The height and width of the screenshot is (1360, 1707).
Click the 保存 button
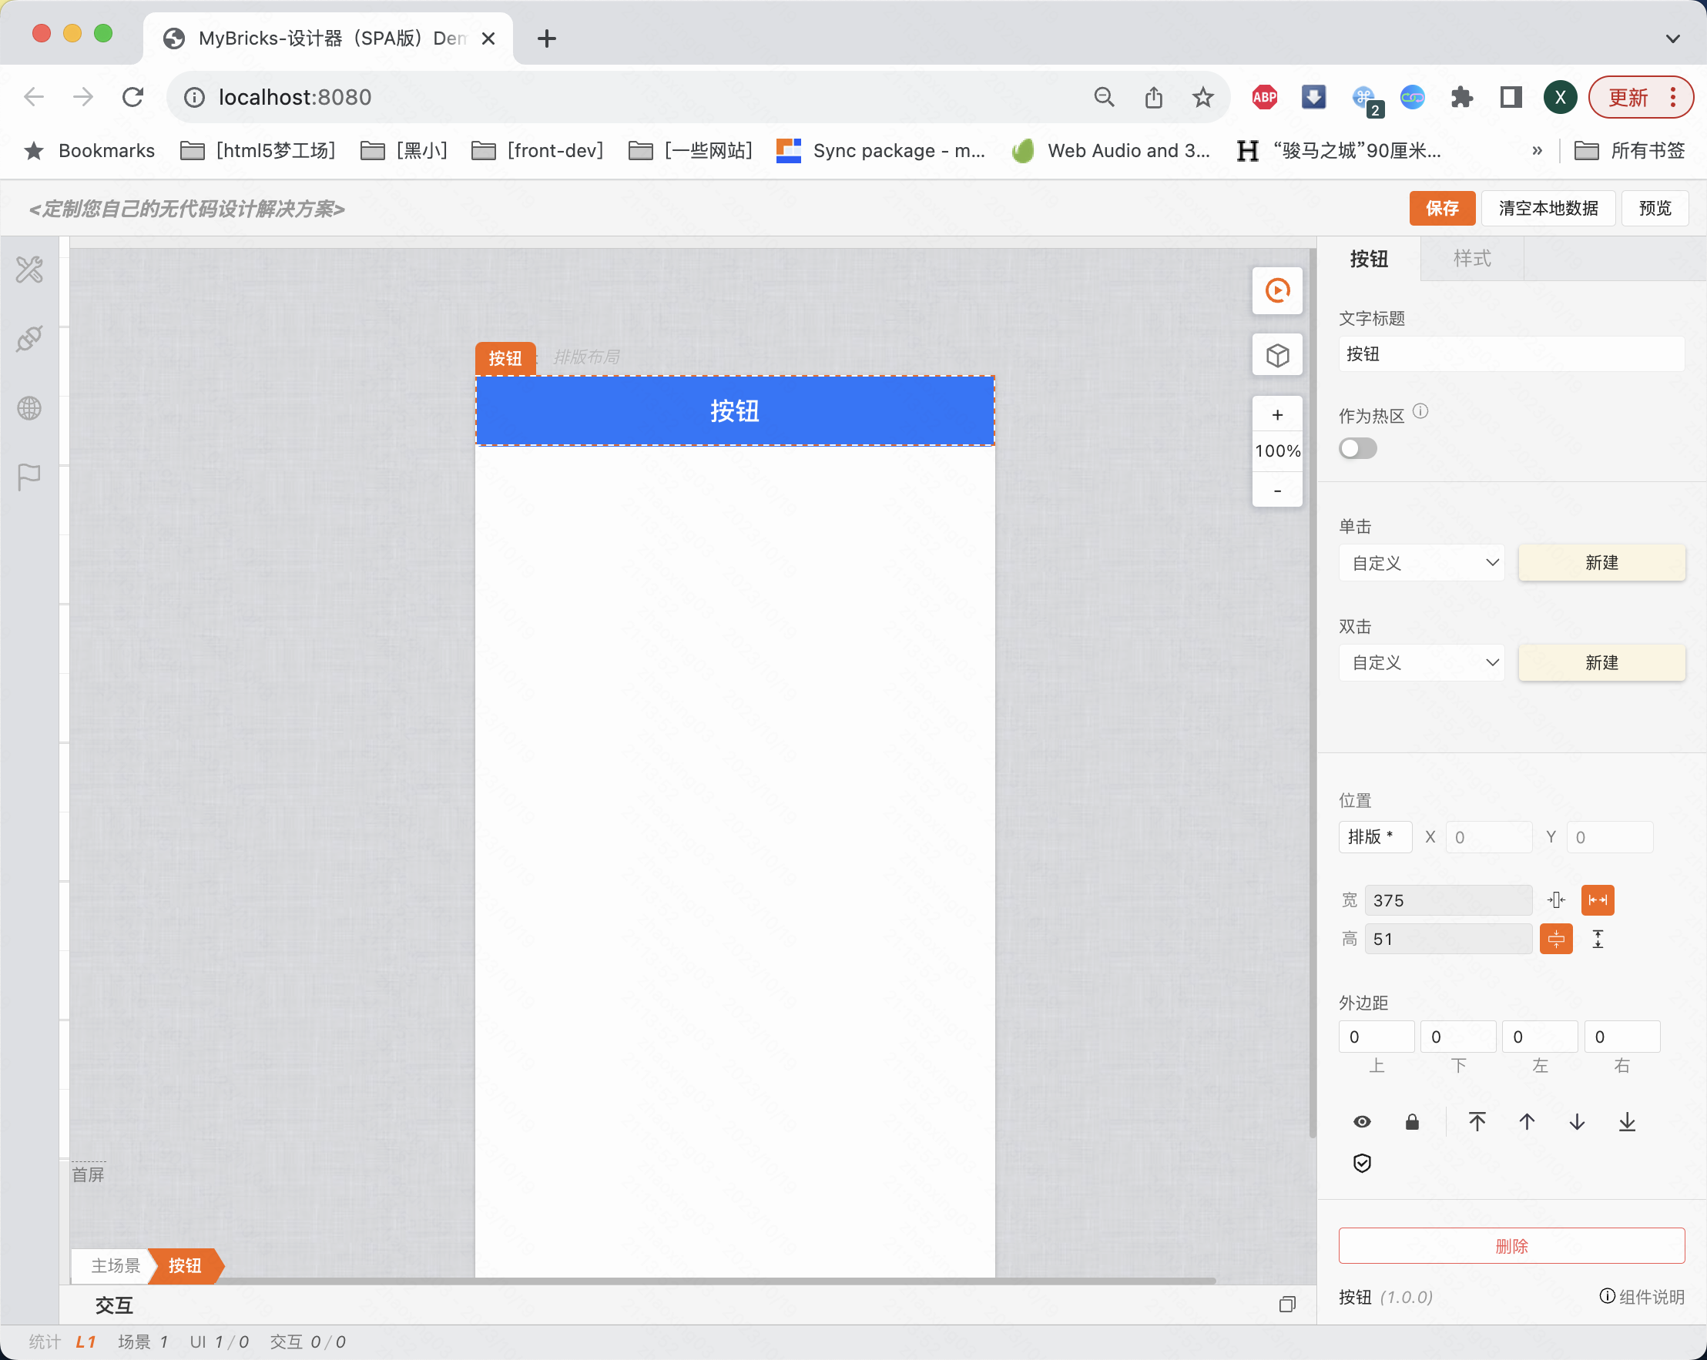1442,208
